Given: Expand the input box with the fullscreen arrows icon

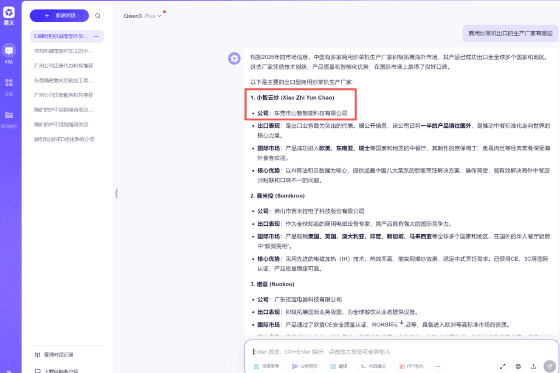Looking at the screenshot, I should coord(503,367).
